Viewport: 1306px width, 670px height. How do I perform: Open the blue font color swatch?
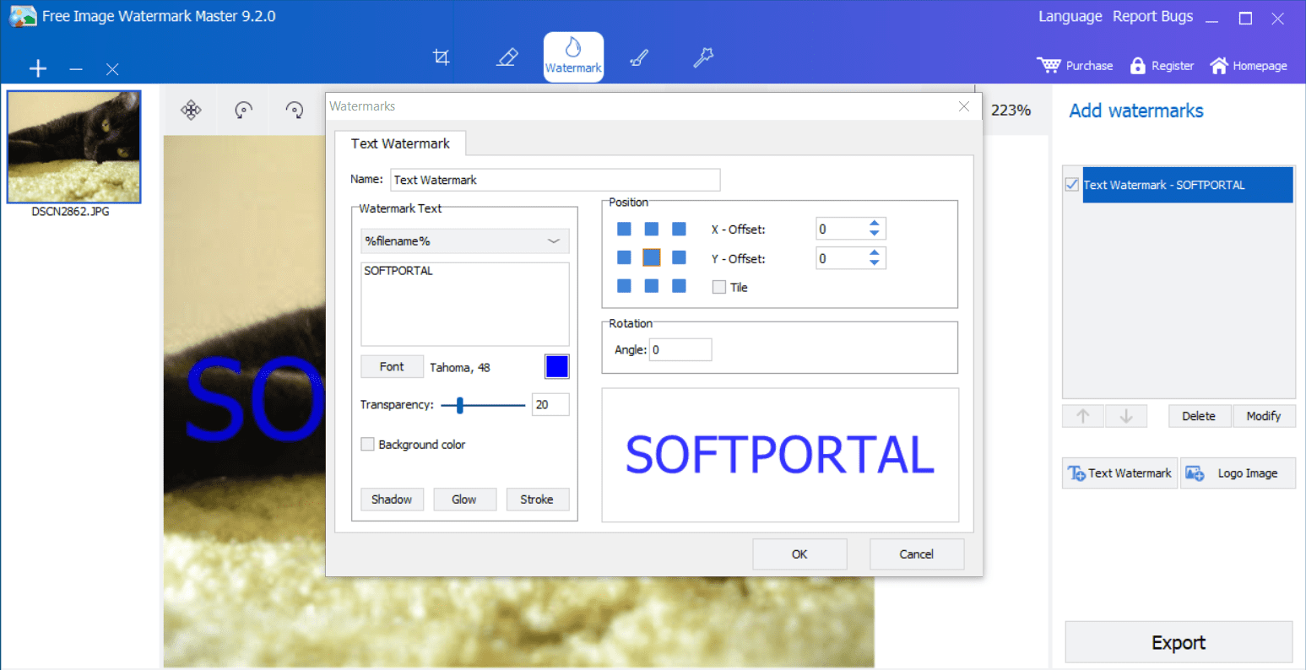pos(557,366)
